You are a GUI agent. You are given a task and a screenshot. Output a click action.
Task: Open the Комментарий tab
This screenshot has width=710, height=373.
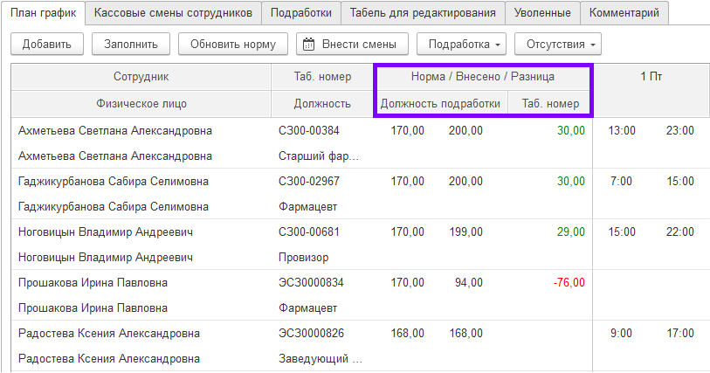point(625,13)
